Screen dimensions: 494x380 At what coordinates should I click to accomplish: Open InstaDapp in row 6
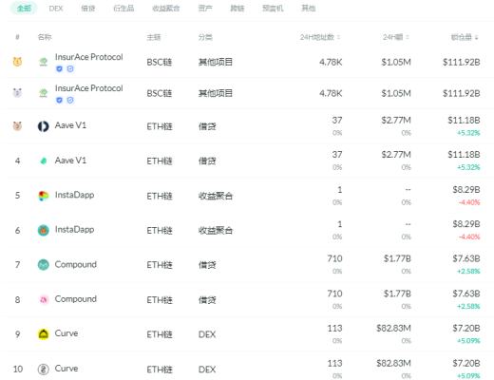tap(74, 229)
